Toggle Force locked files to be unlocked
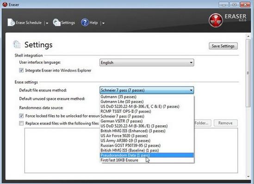The width and height of the screenshot is (254, 184). pos(21,116)
